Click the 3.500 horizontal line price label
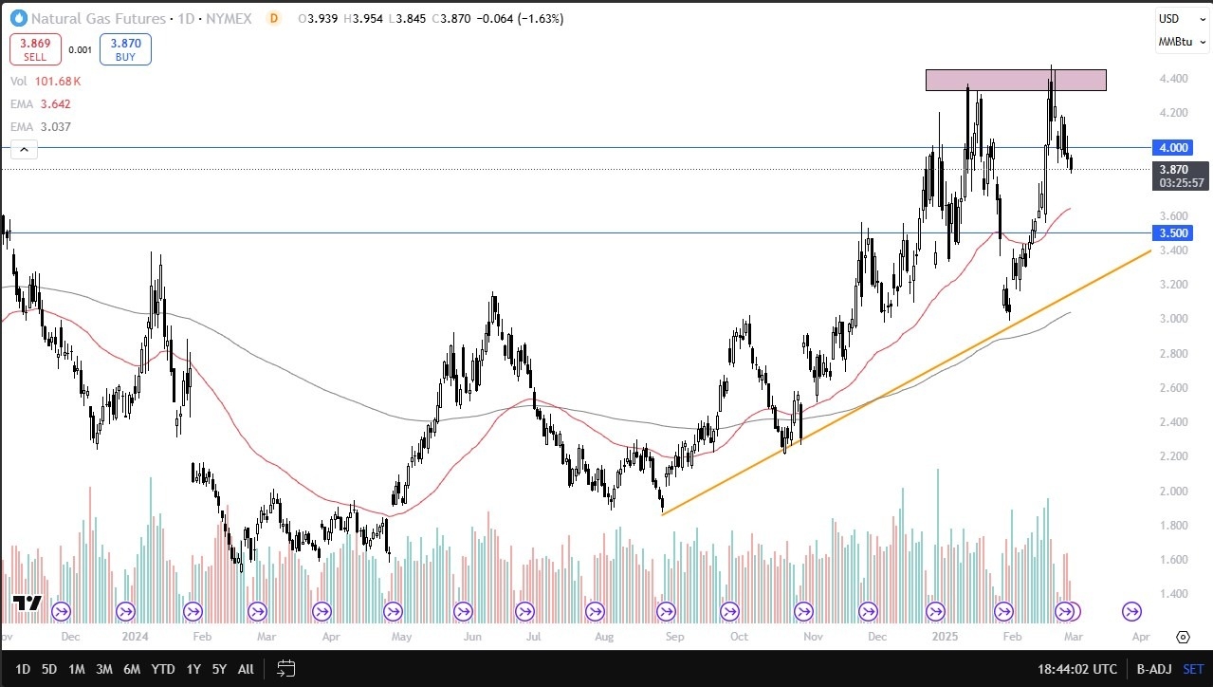Image resolution: width=1213 pixels, height=687 pixels. click(x=1173, y=232)
